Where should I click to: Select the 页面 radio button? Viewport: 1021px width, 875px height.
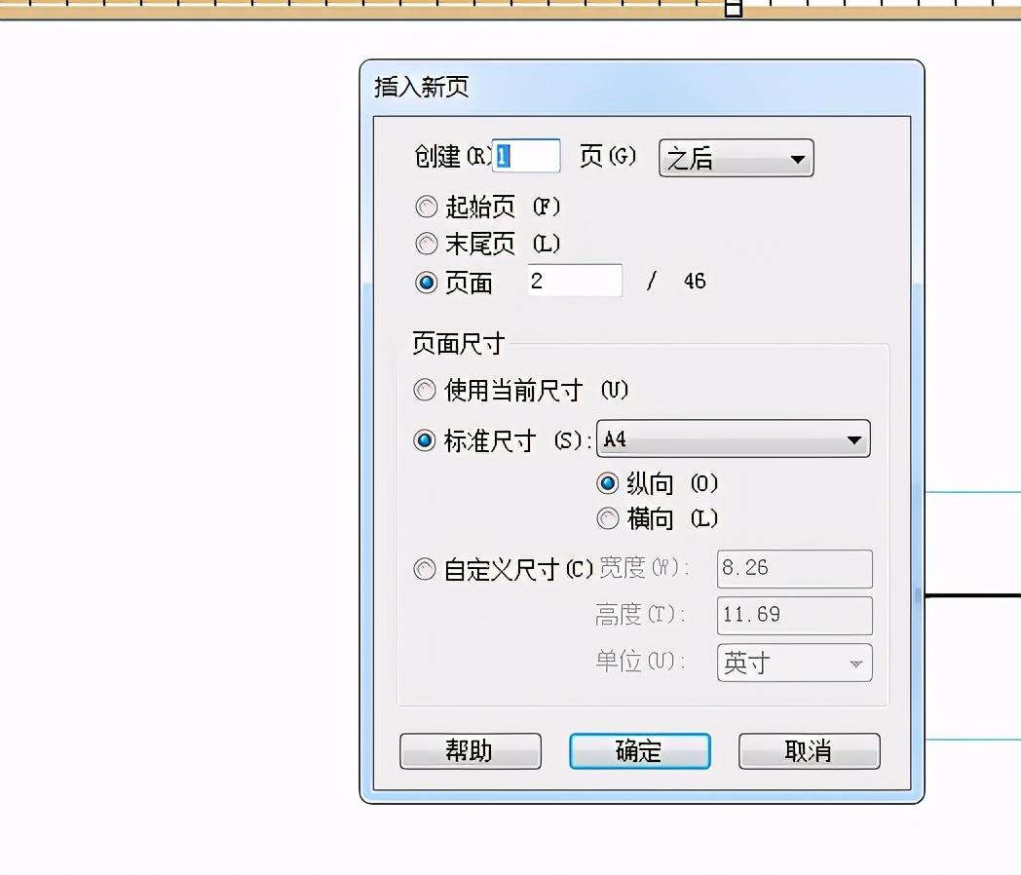(x=427, y=283)
